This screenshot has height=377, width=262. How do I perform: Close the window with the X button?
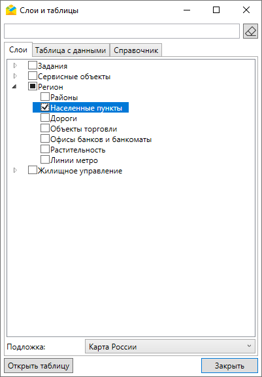tap(246, 10)
